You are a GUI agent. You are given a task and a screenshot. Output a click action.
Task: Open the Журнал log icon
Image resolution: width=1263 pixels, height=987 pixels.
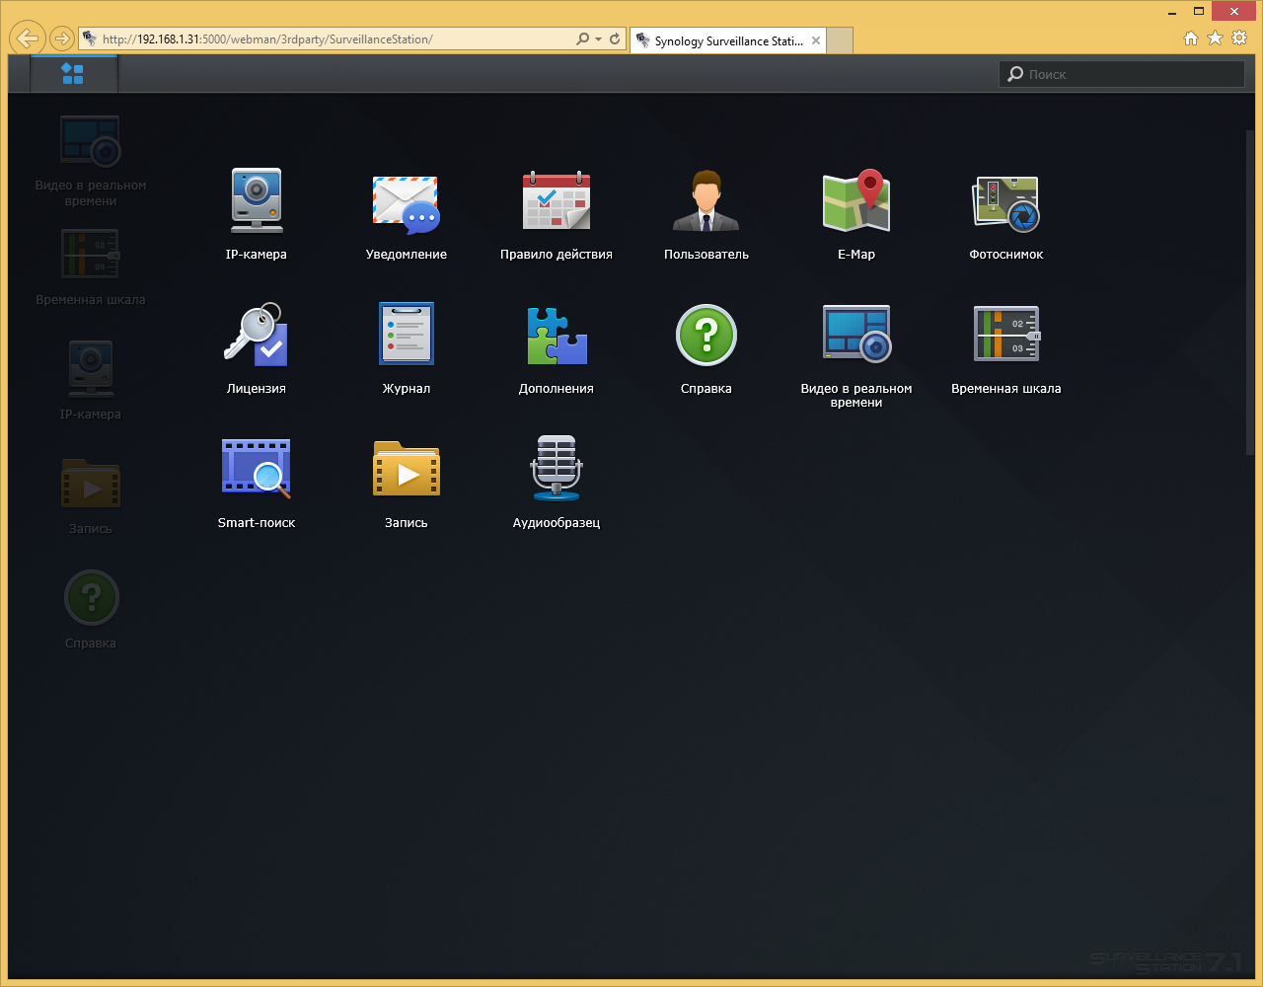click(407, 336)
